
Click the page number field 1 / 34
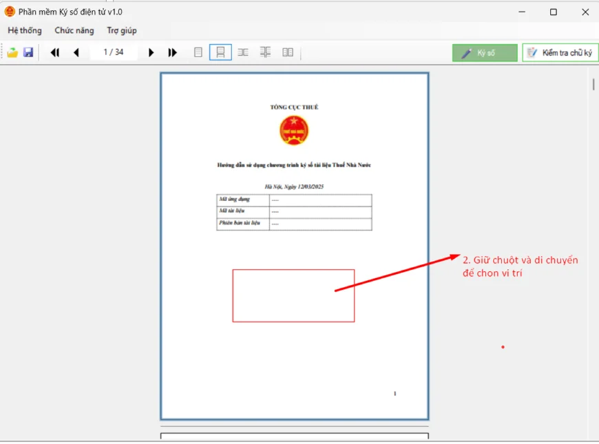point(114,52)
